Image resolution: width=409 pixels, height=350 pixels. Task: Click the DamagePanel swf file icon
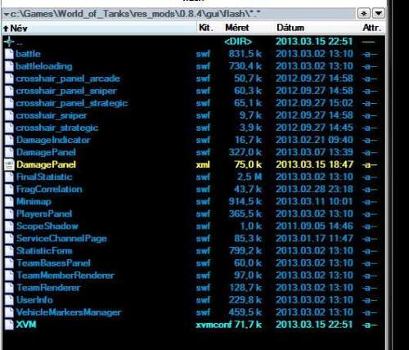point(9,152)
